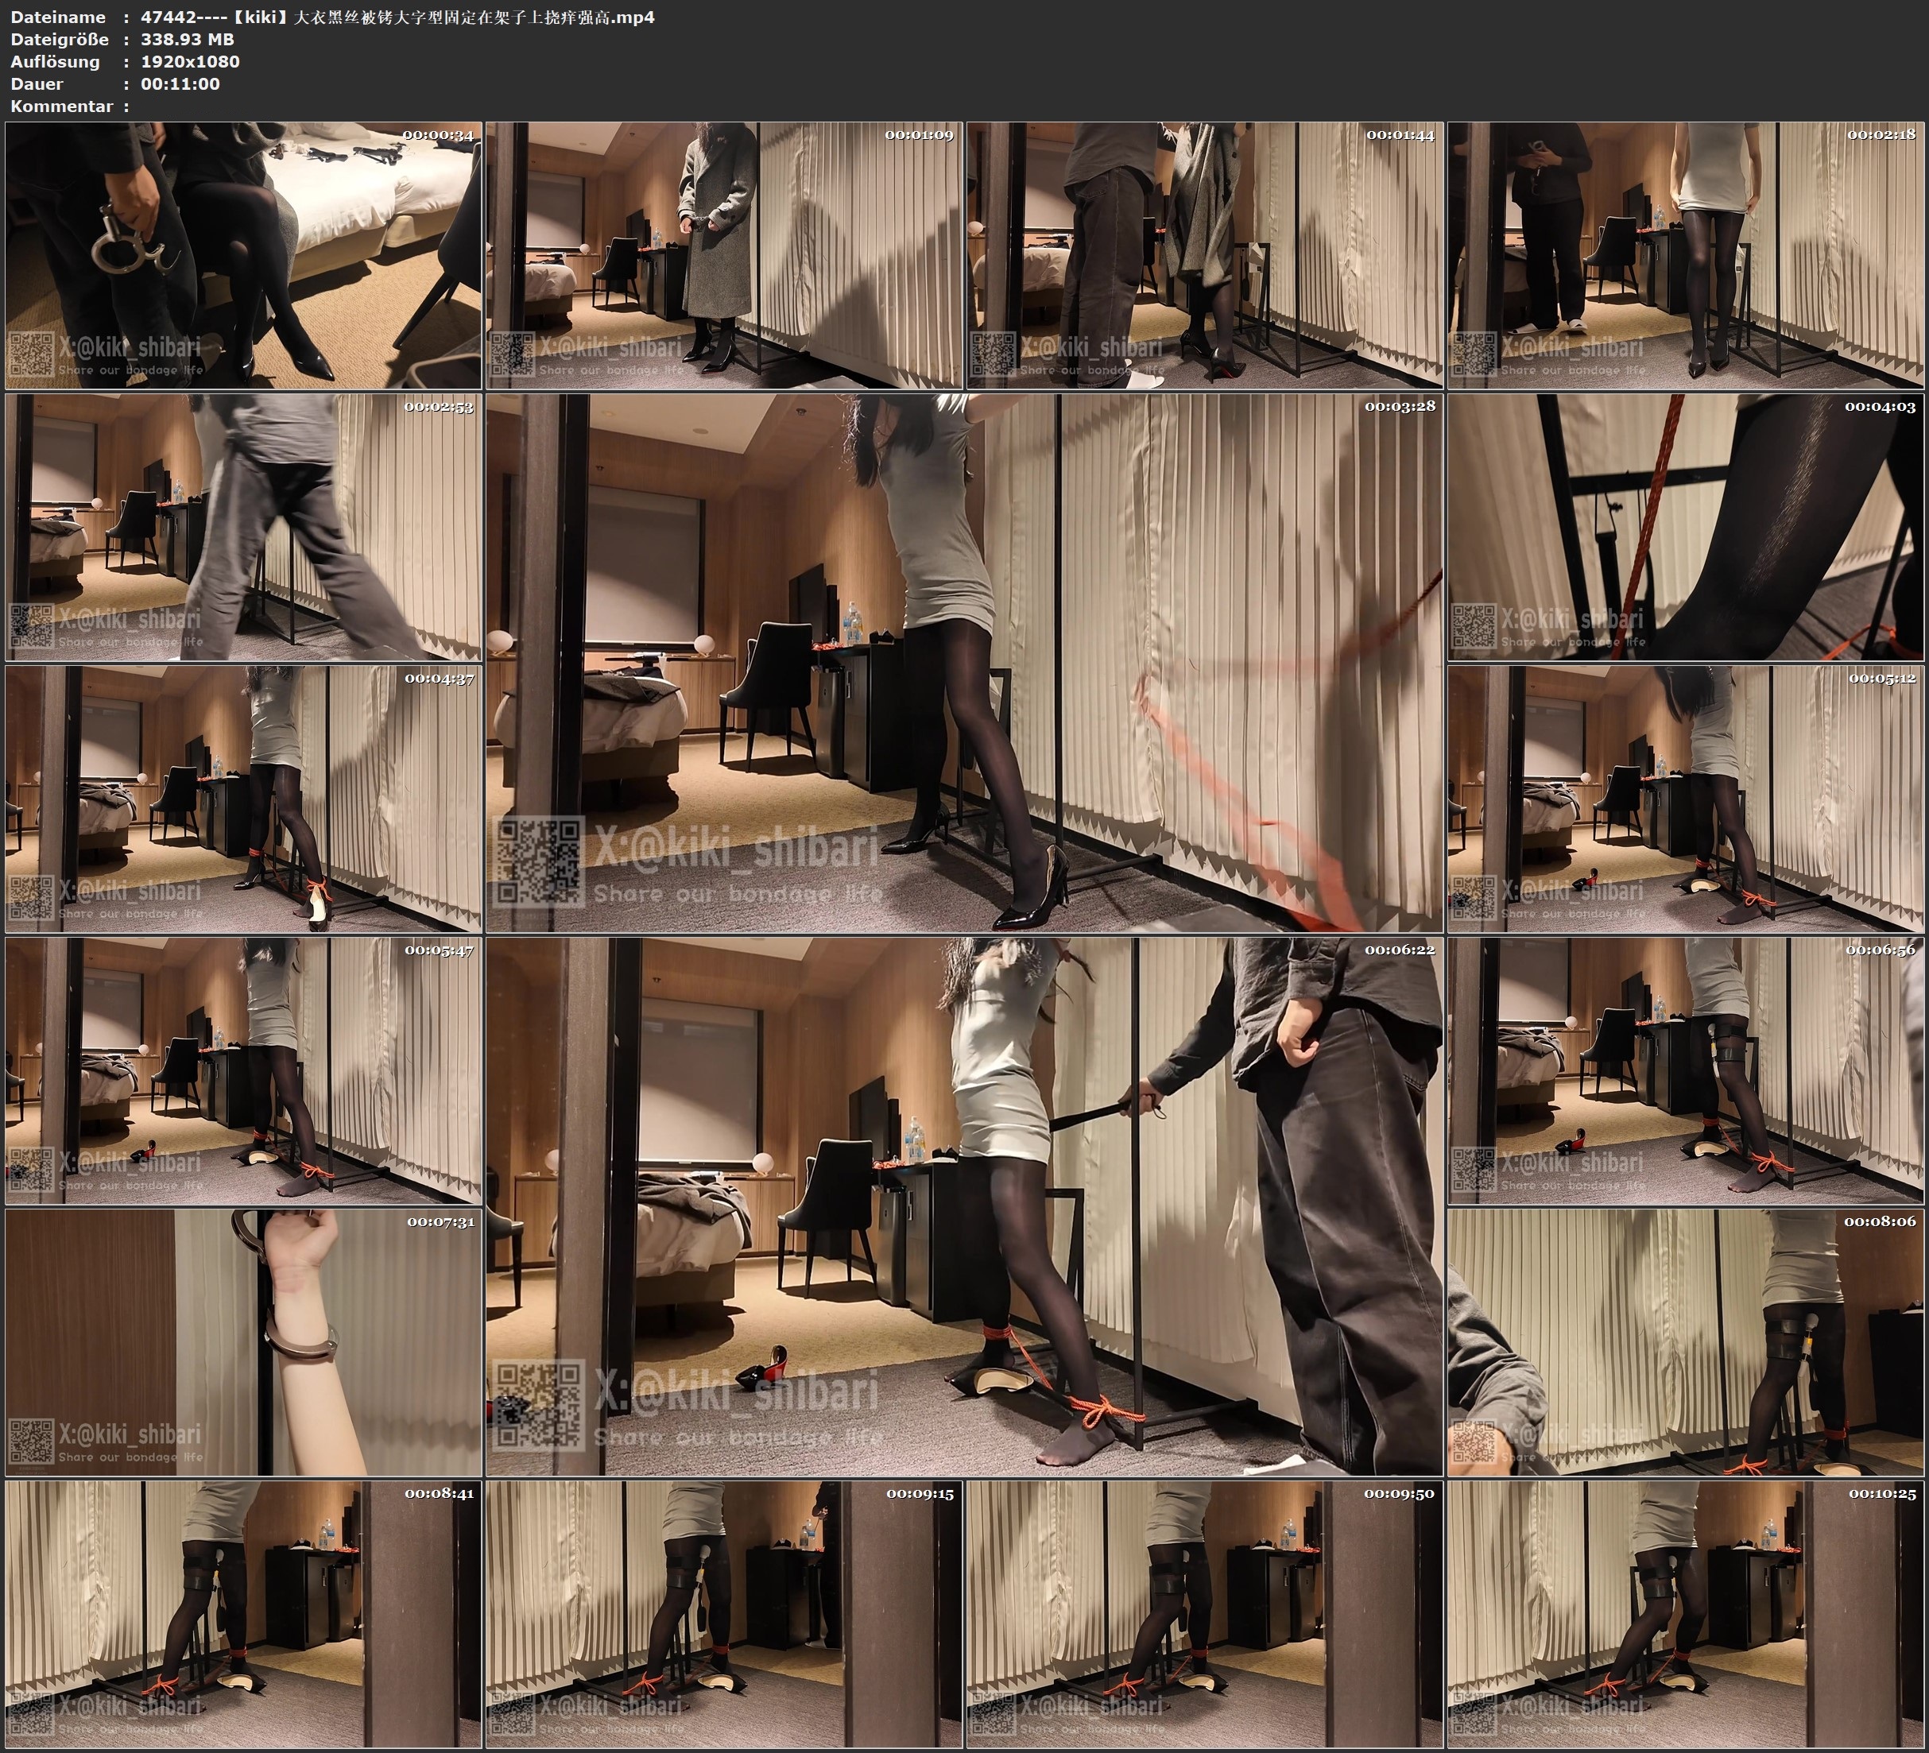Open the thumbnail timestamped 00:09:15

tap(724, 1614)
